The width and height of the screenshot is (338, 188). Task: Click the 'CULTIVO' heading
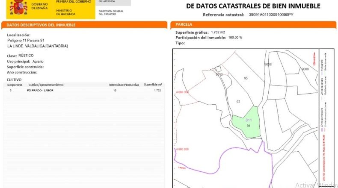click(14, 79)
